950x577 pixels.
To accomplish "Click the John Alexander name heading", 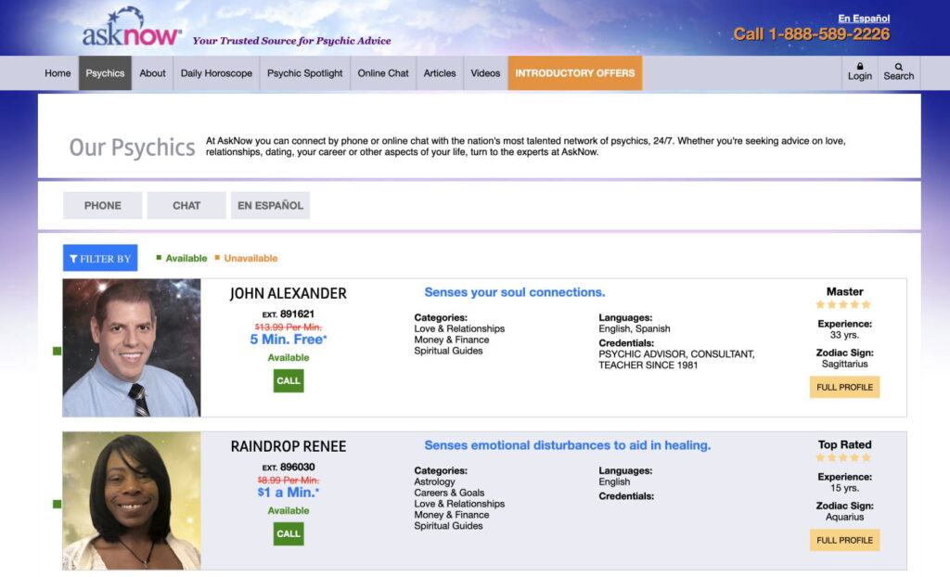I will click(x=289, y=294).
